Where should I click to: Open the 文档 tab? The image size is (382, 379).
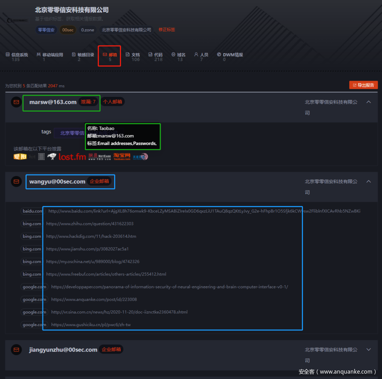133,57
